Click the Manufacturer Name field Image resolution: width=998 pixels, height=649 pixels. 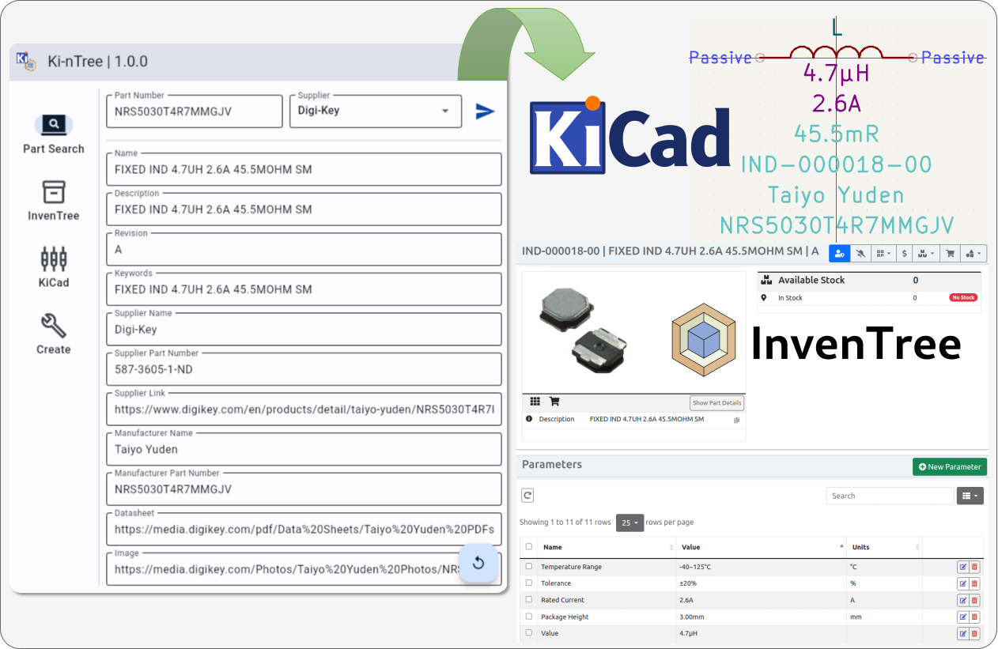304,449
